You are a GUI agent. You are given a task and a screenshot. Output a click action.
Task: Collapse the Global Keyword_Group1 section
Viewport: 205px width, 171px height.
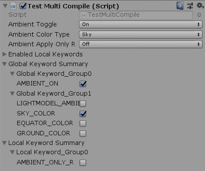pyautogui.click(x=12, y=93)
